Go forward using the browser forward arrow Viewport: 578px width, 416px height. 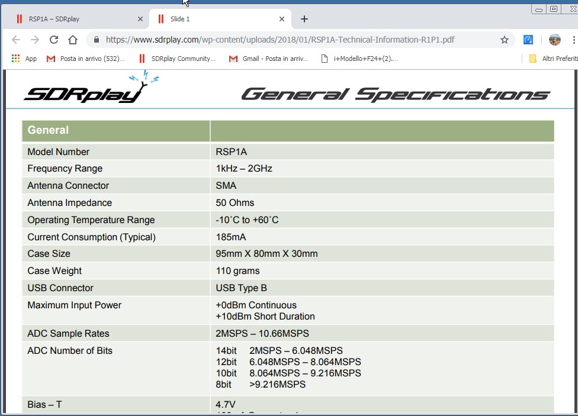35,40
